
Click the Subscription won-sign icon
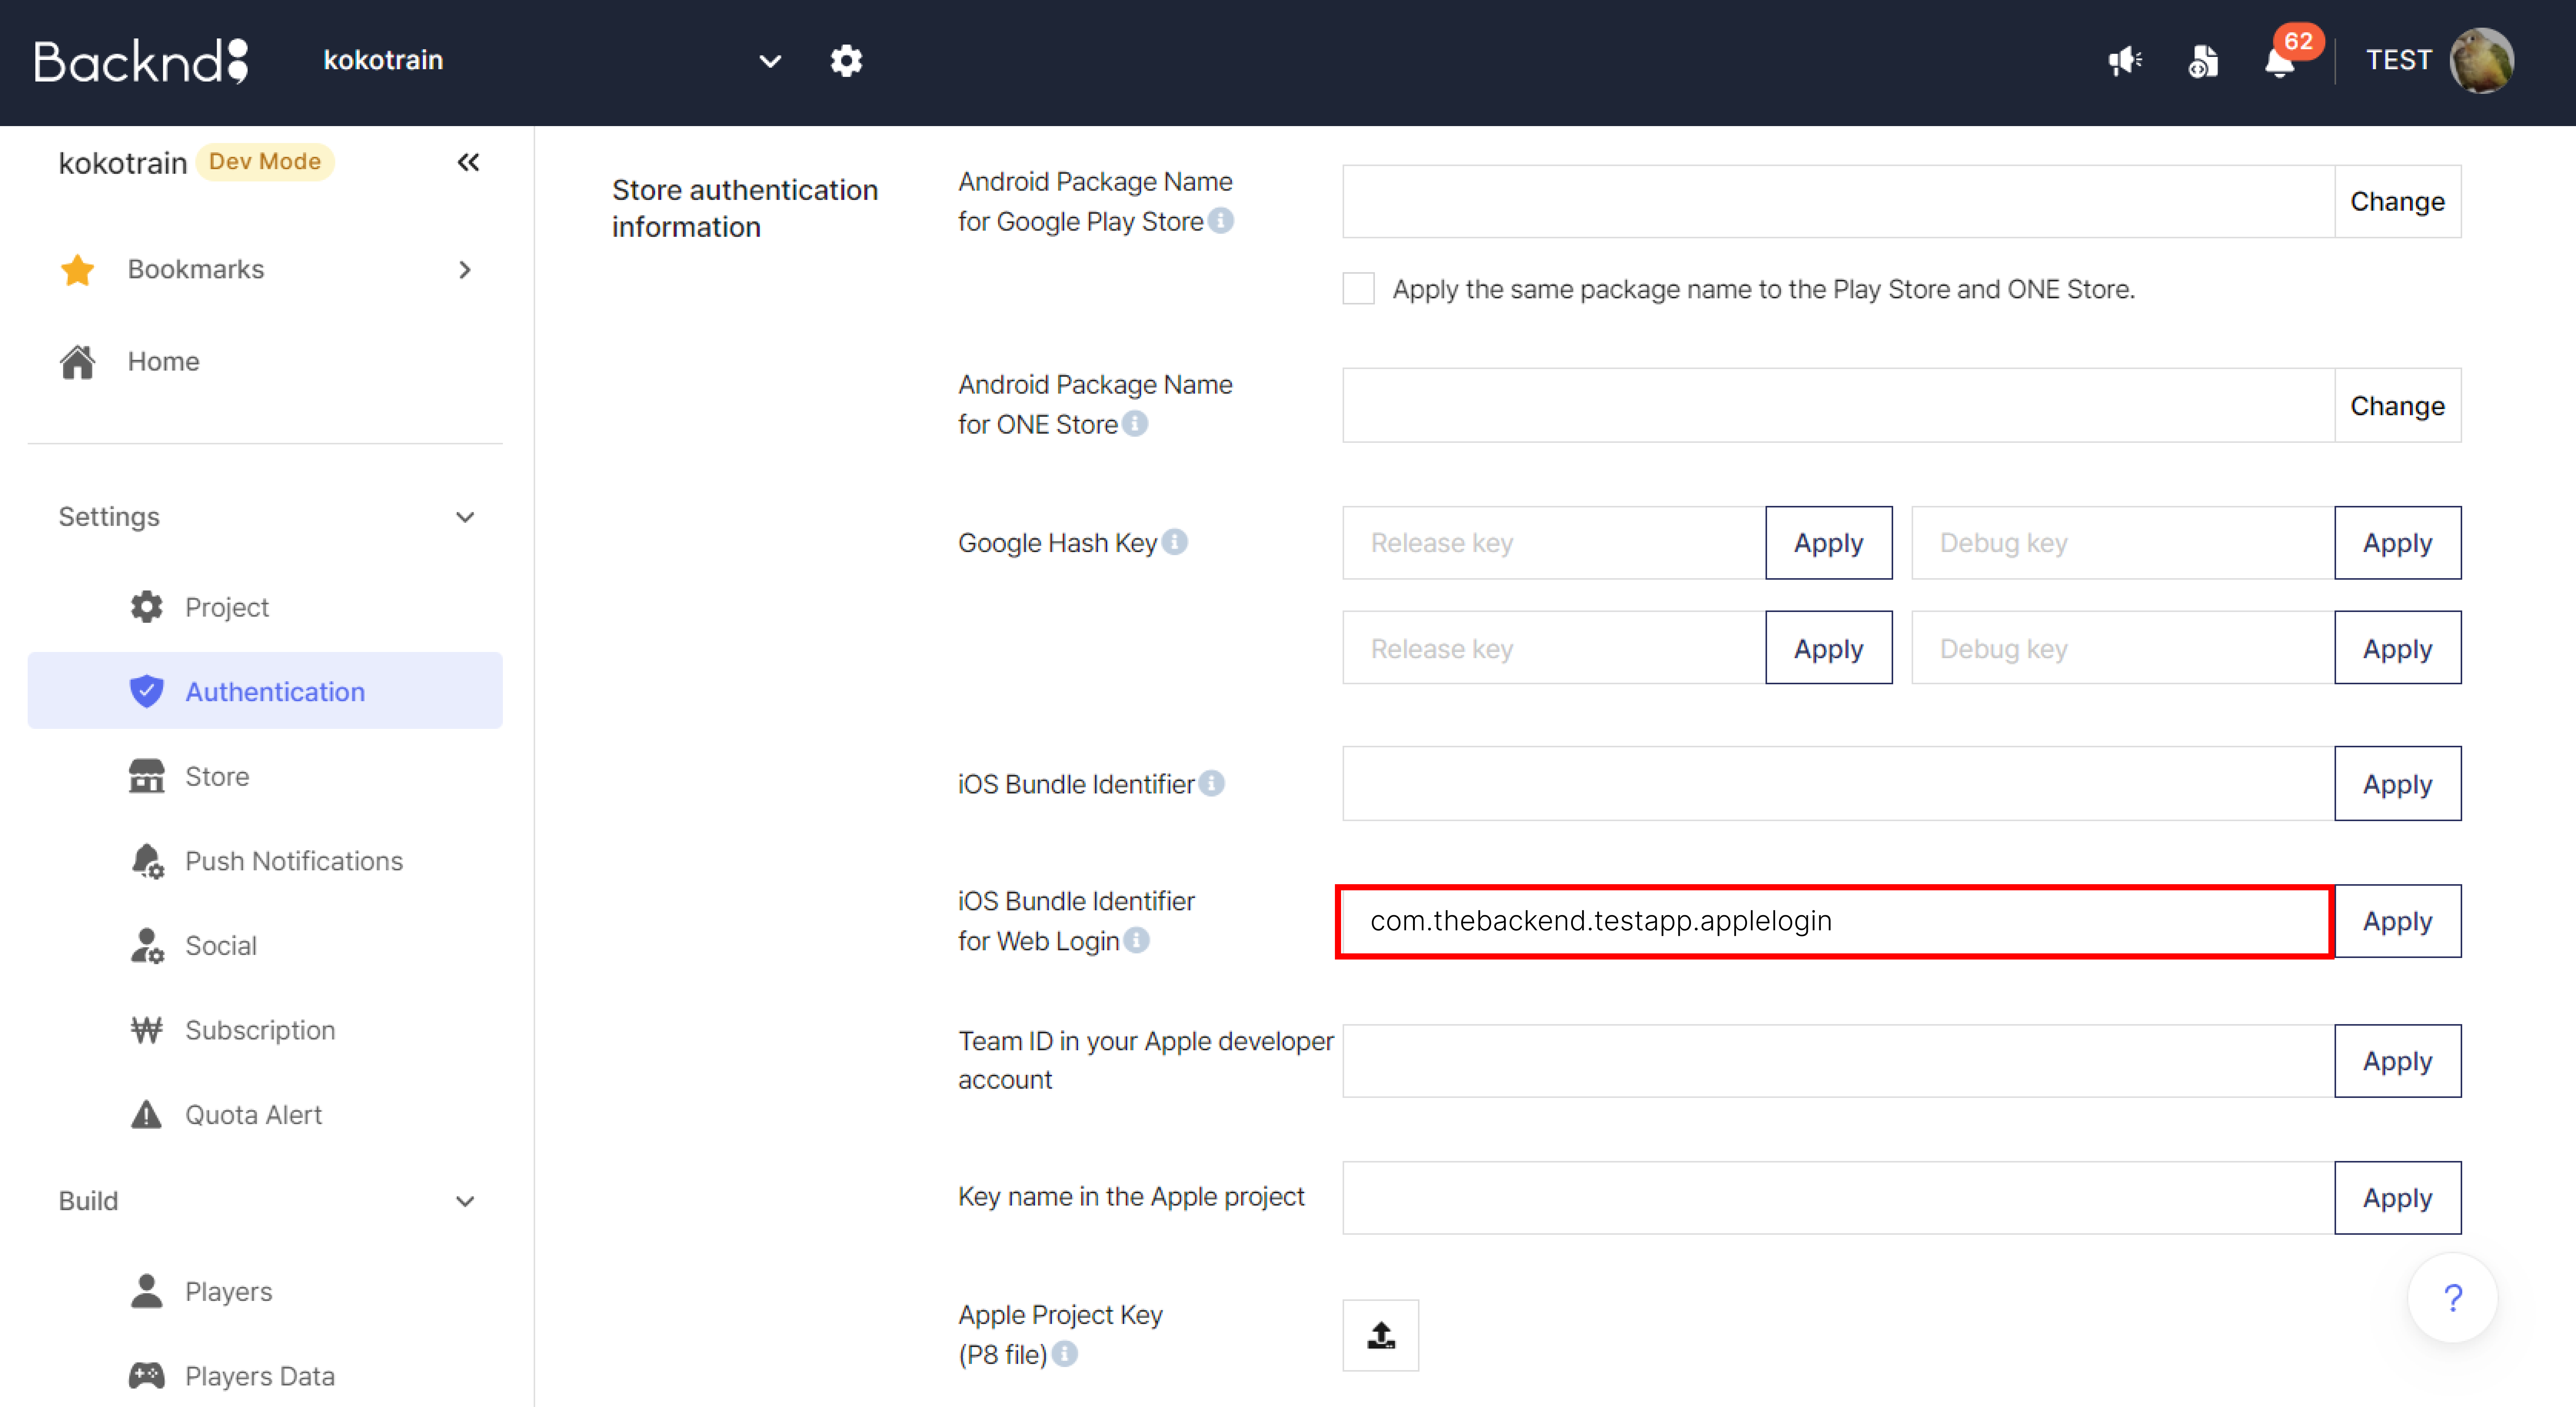click(x=146, y=1030)
